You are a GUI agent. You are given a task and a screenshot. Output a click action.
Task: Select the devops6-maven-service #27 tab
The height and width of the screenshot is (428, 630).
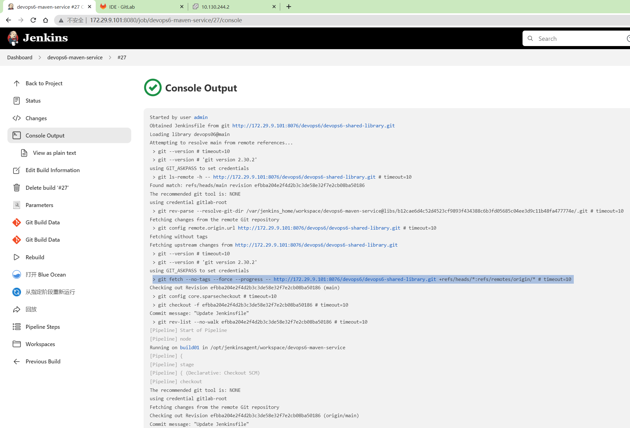click(49, 6)
